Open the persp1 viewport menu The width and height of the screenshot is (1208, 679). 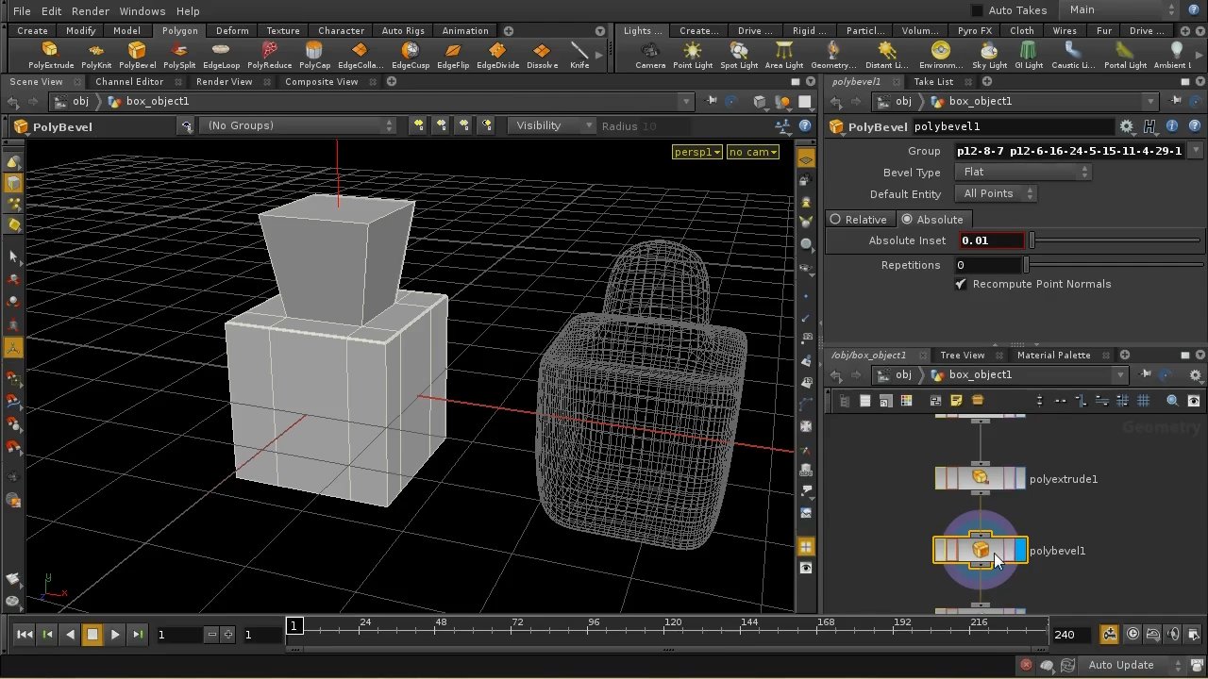[697, 152]
